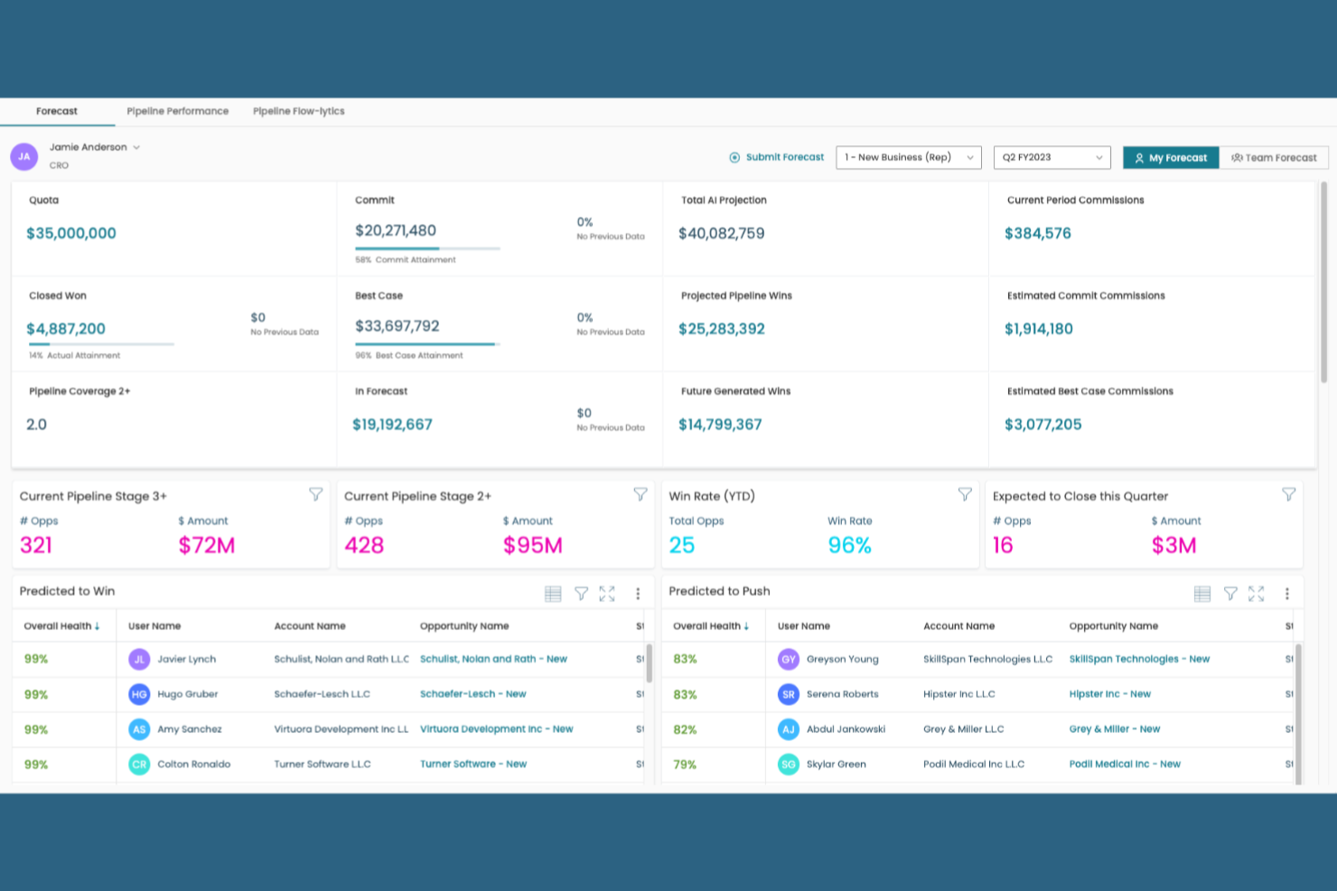1337x891 pixels.
Task: Switch to Team Forecast view
Action: tap(1274, 157)
